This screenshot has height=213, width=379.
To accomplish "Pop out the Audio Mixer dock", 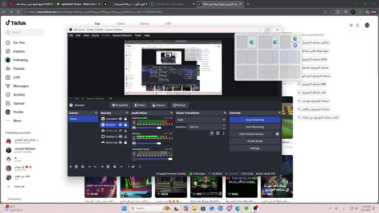I will 171,113.
